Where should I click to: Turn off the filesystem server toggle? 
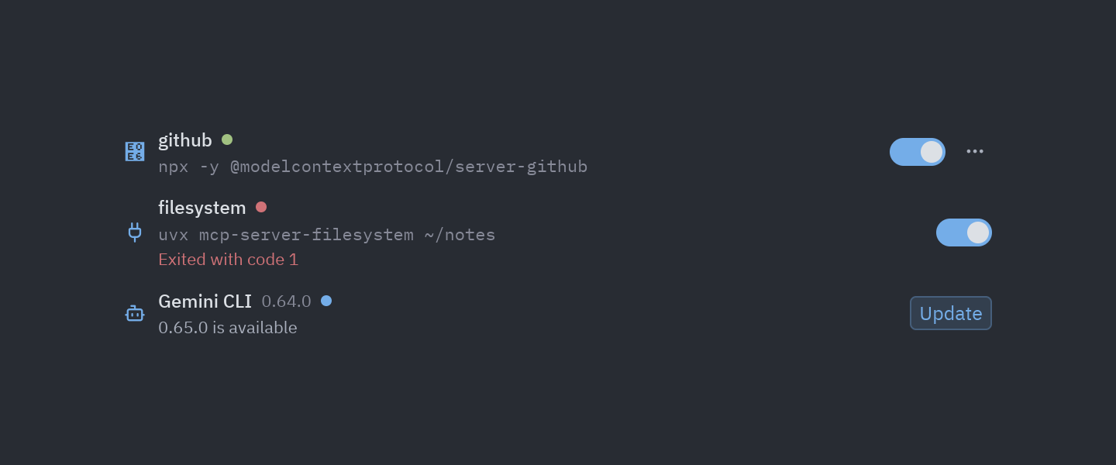tap(964, 232)
